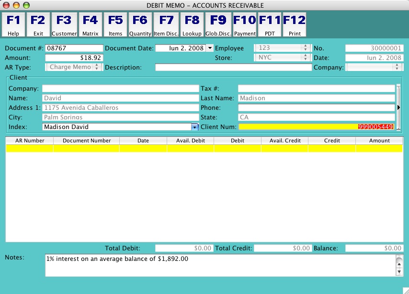Open the Employee 123 dropdown
409x294 pixels.
[283, 48]
